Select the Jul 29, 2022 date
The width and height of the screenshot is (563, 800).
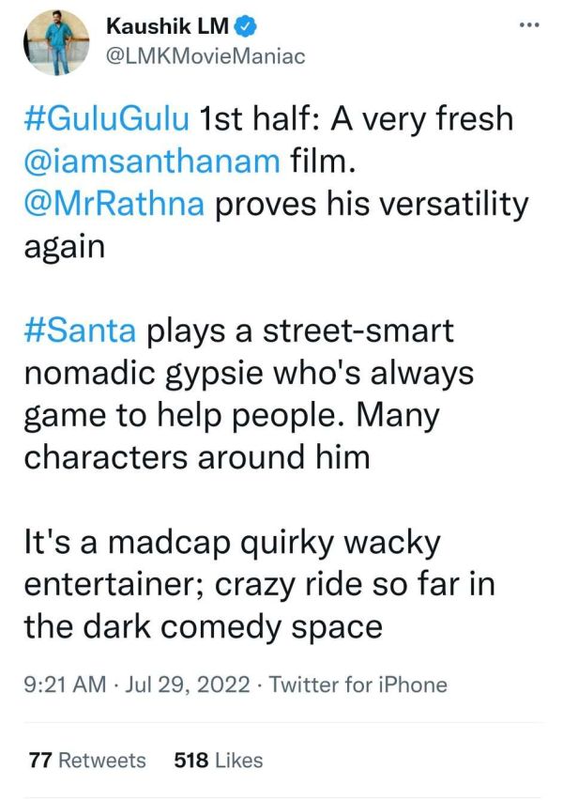[187, 685]
